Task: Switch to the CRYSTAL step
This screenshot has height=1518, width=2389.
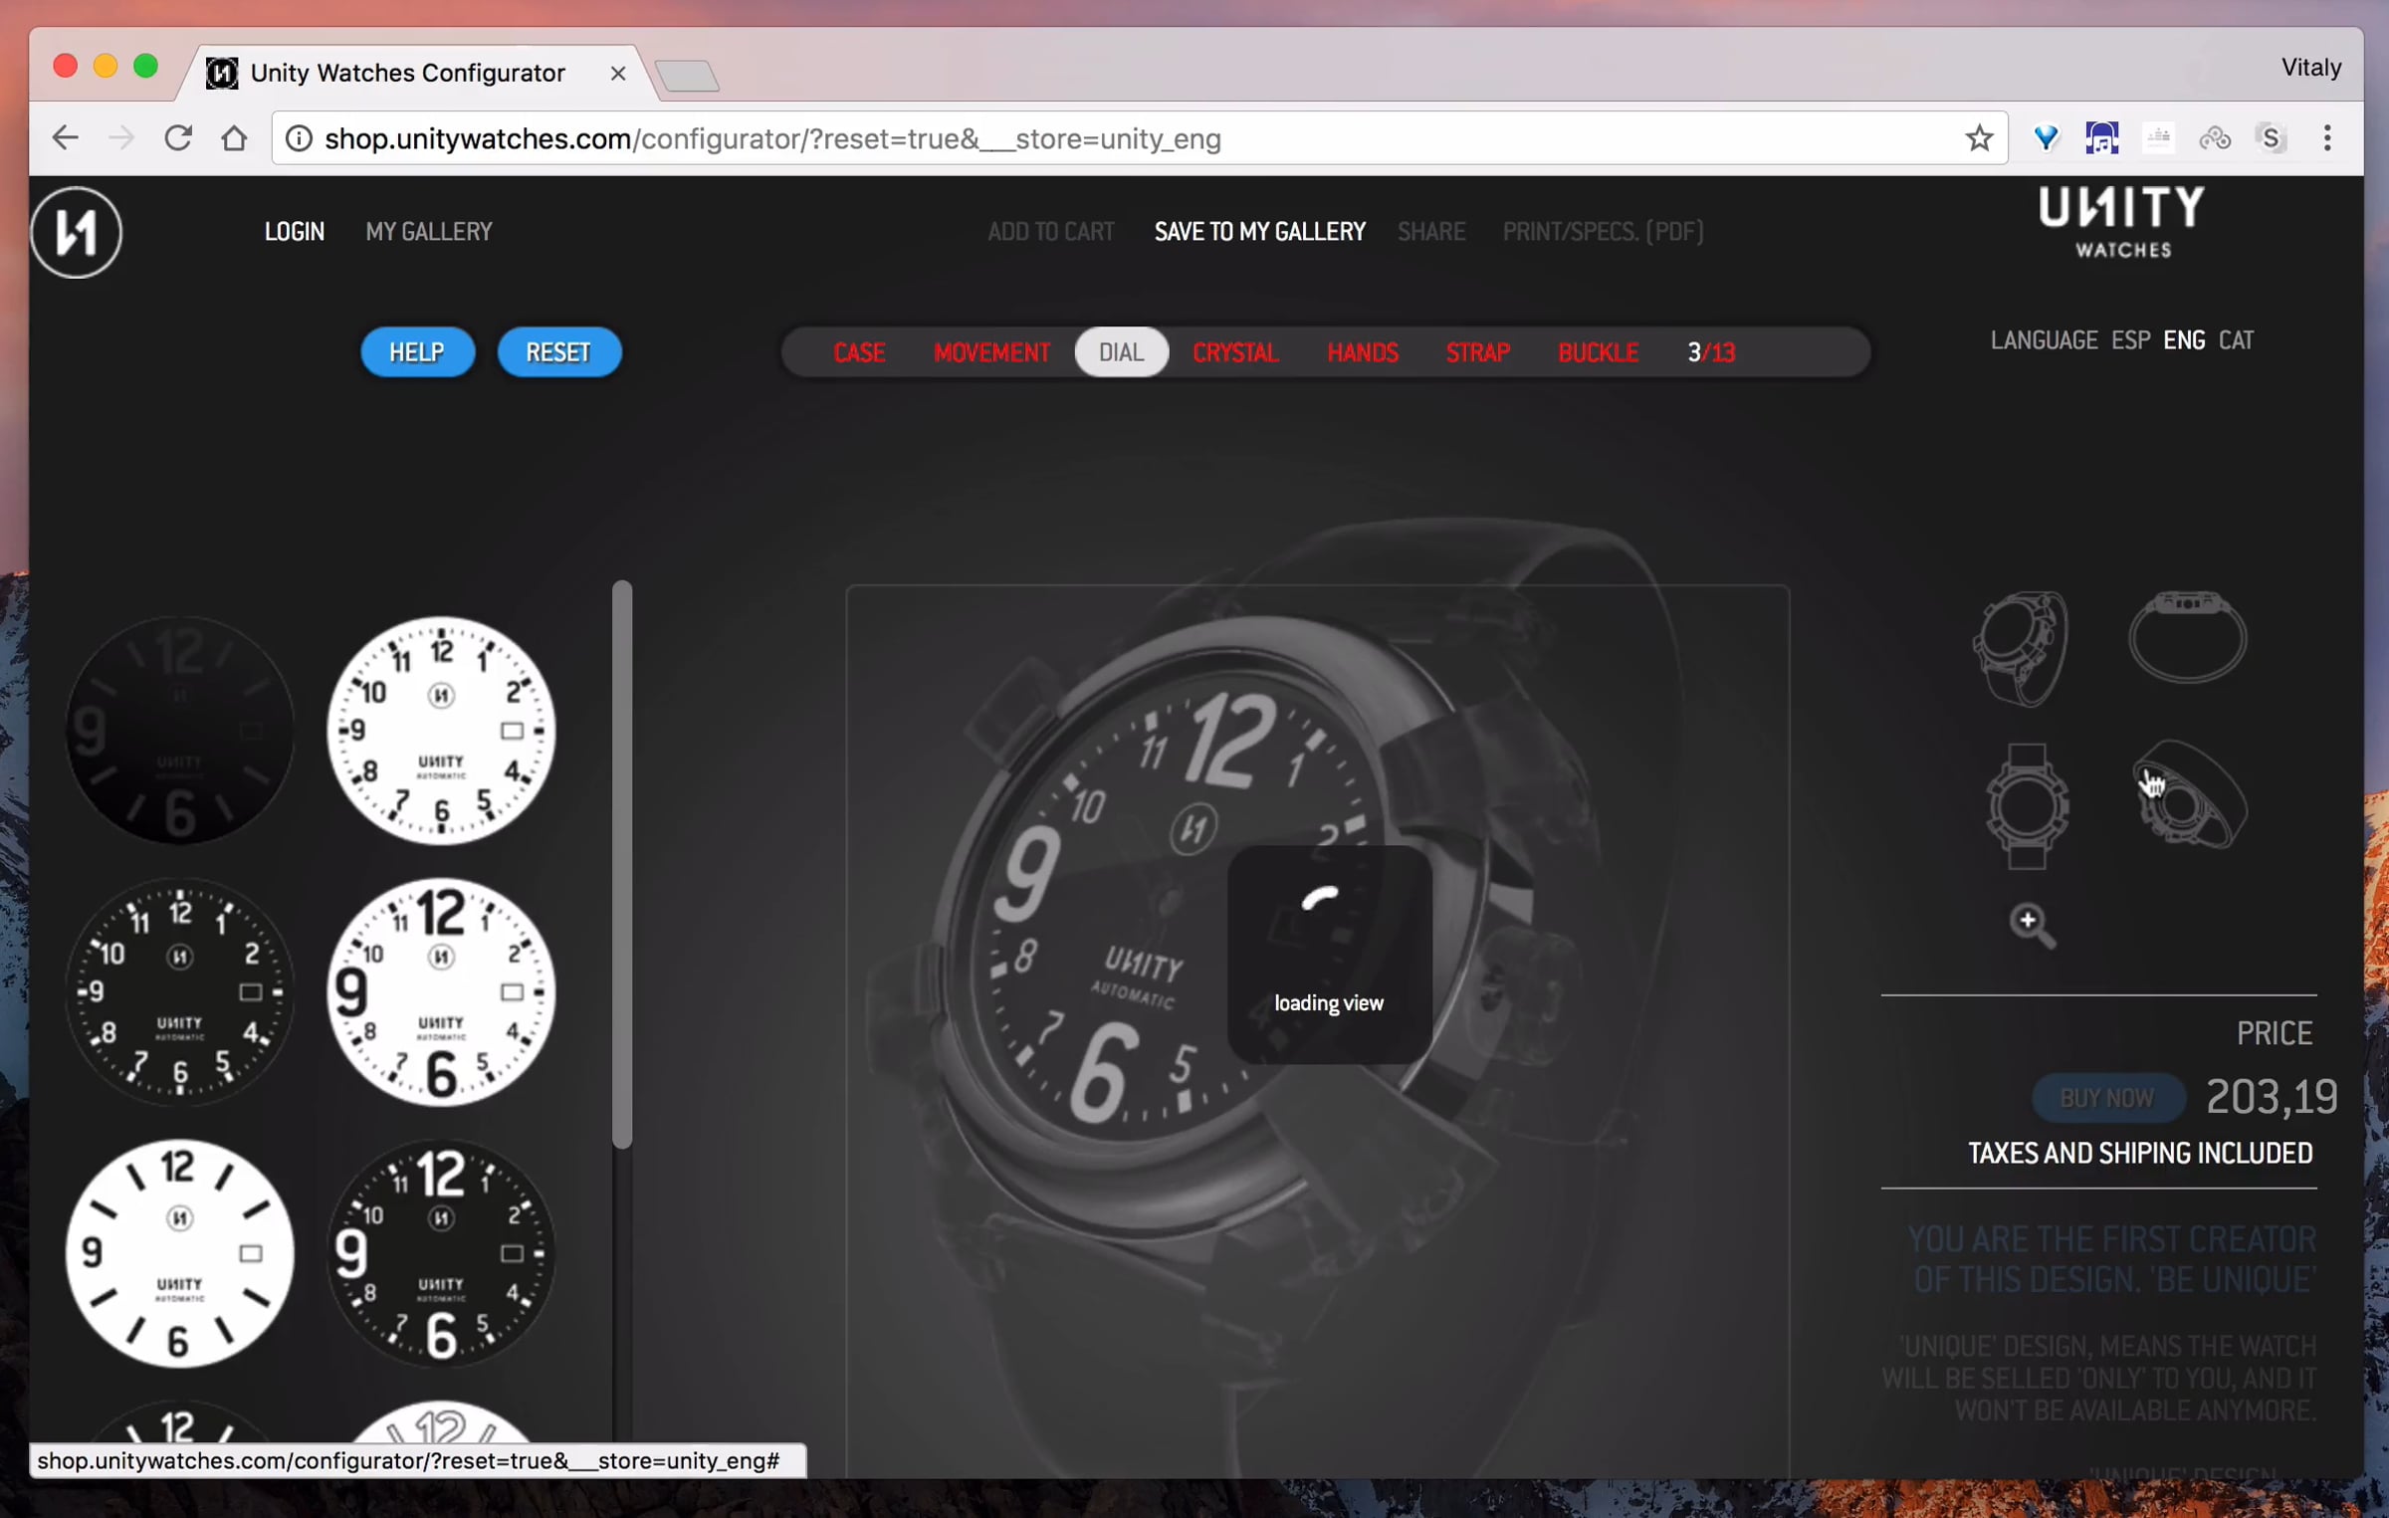Action: 1236,352
